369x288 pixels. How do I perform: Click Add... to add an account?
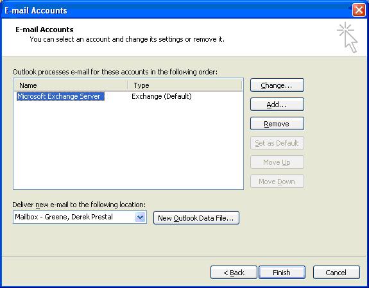coord(277,105)
